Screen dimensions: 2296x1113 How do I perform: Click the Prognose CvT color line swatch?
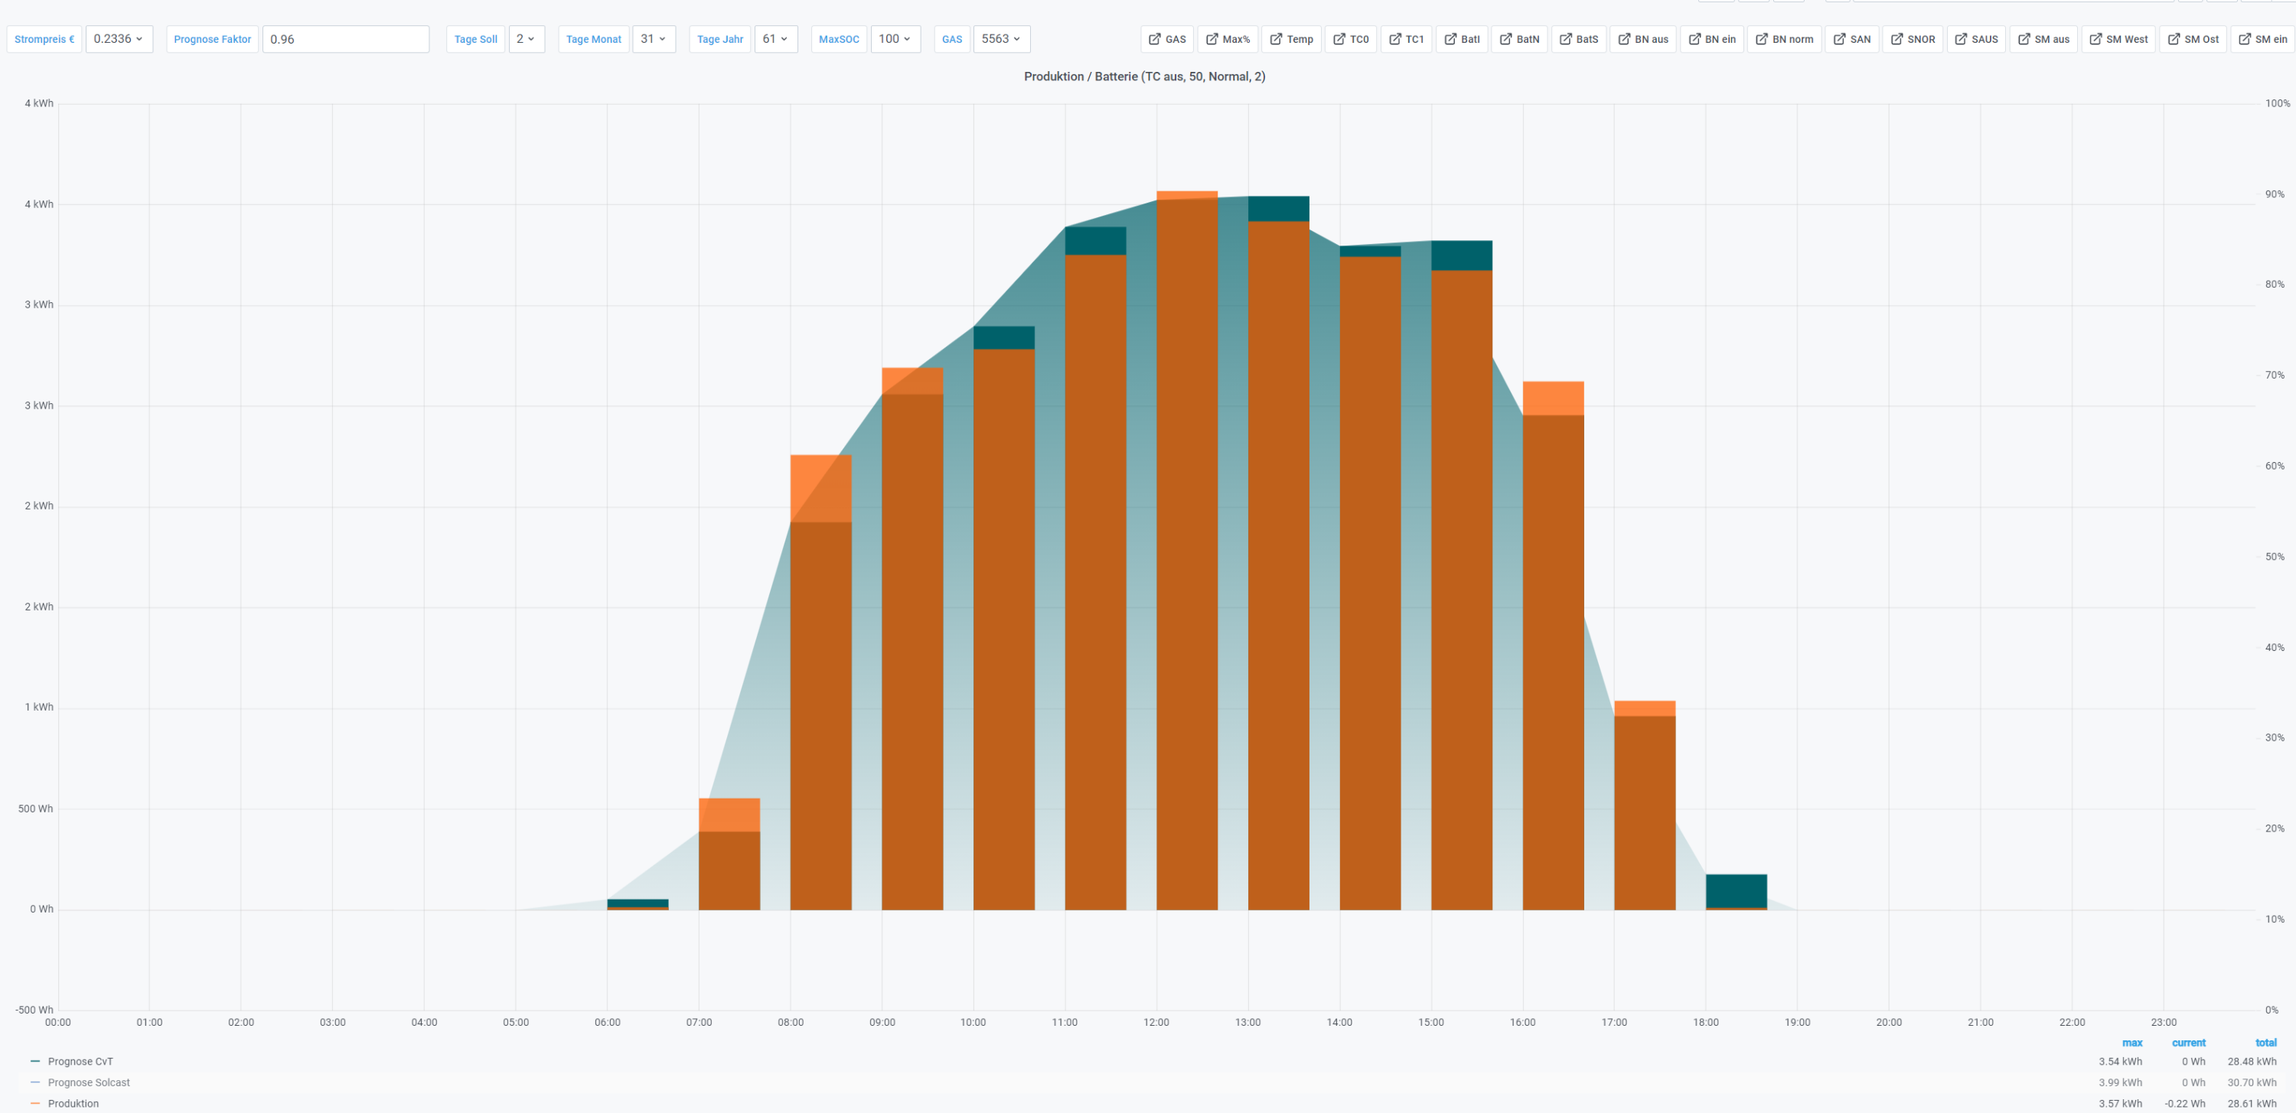click(x=34, y=1061)
